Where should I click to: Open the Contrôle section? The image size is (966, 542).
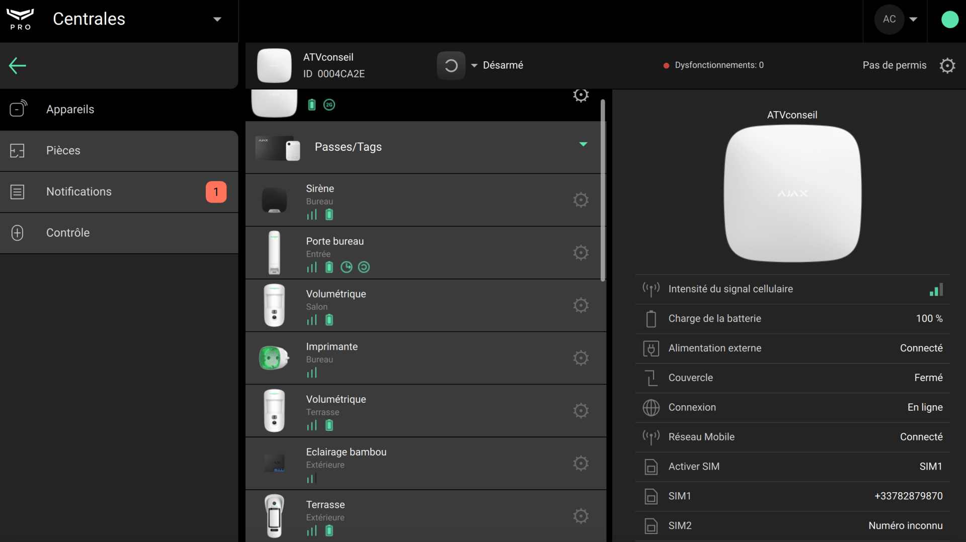point(119,233)
